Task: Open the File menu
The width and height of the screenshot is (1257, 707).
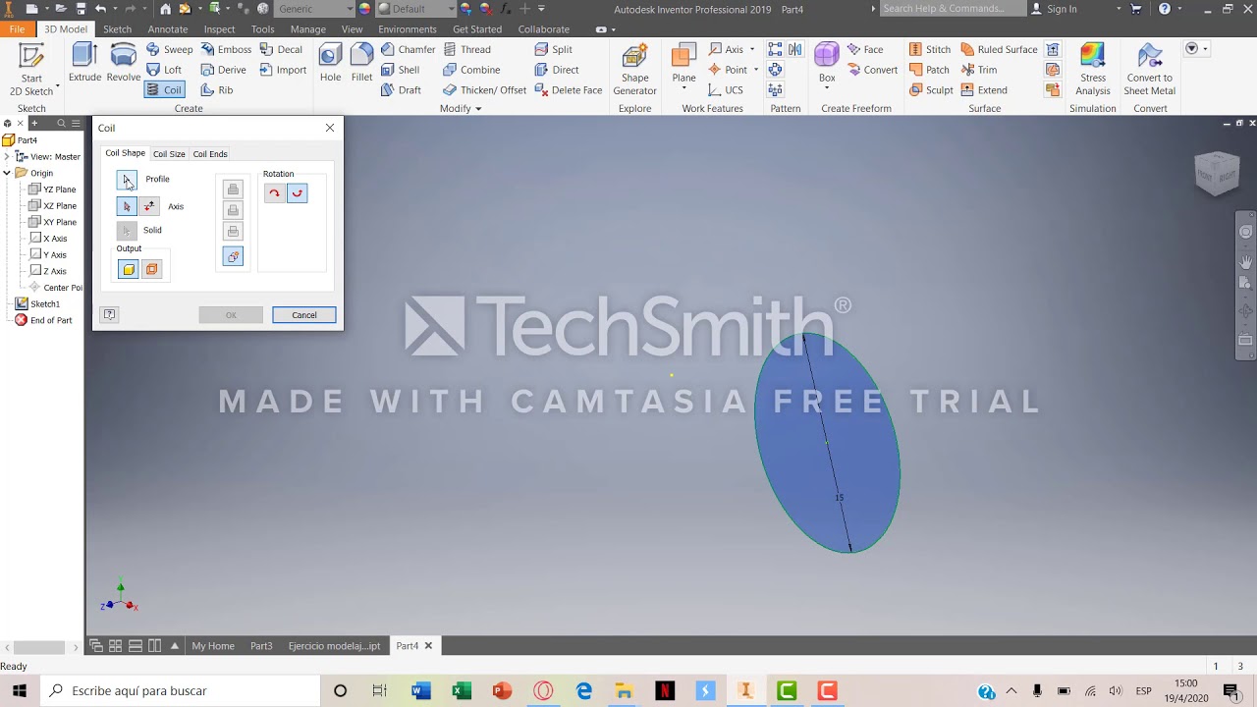Action: (18, 29)
